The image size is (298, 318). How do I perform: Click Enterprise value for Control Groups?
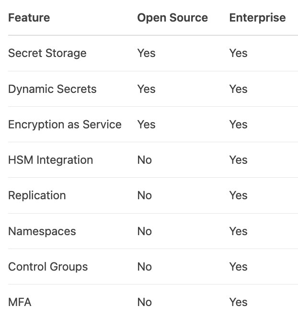(238, 267)
